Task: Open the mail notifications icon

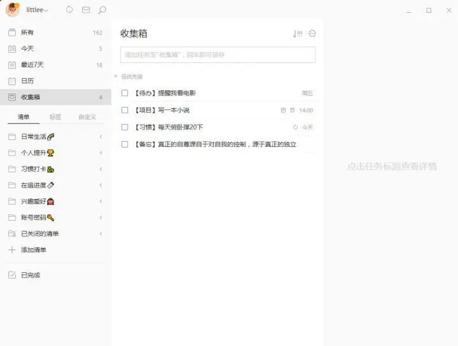Action: pyautogui.click(x=86, y=10)
